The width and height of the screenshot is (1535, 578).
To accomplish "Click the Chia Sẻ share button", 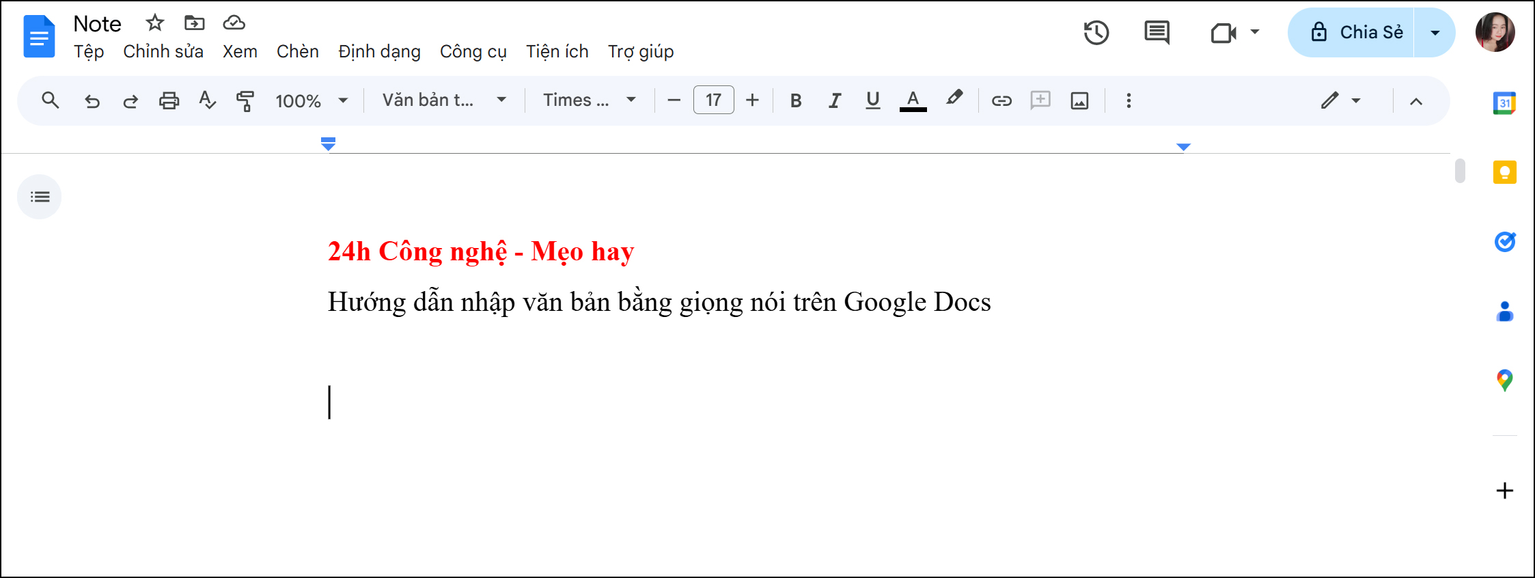I will point(1351,33).
